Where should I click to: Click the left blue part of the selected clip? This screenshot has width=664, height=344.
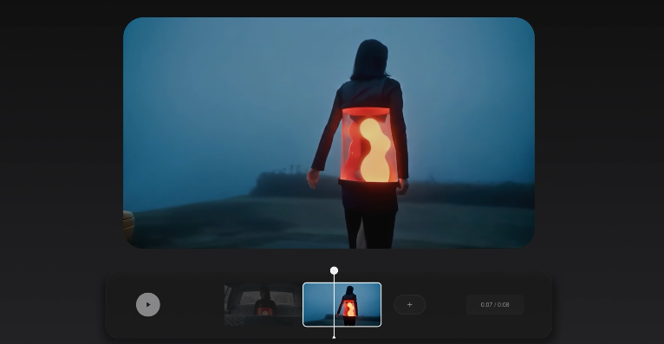[x=317, y=302]
